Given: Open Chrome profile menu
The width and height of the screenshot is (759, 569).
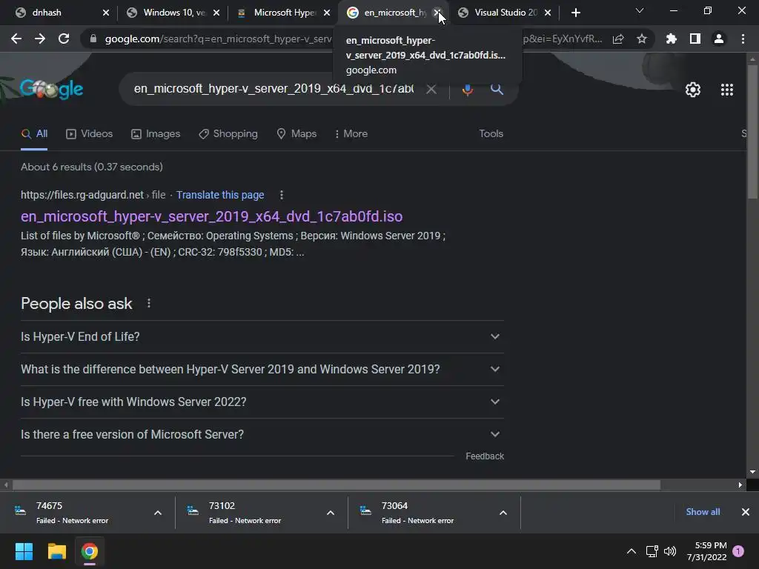Looking at the screenshot, I should pyautogui.click(x=719, y=39).
